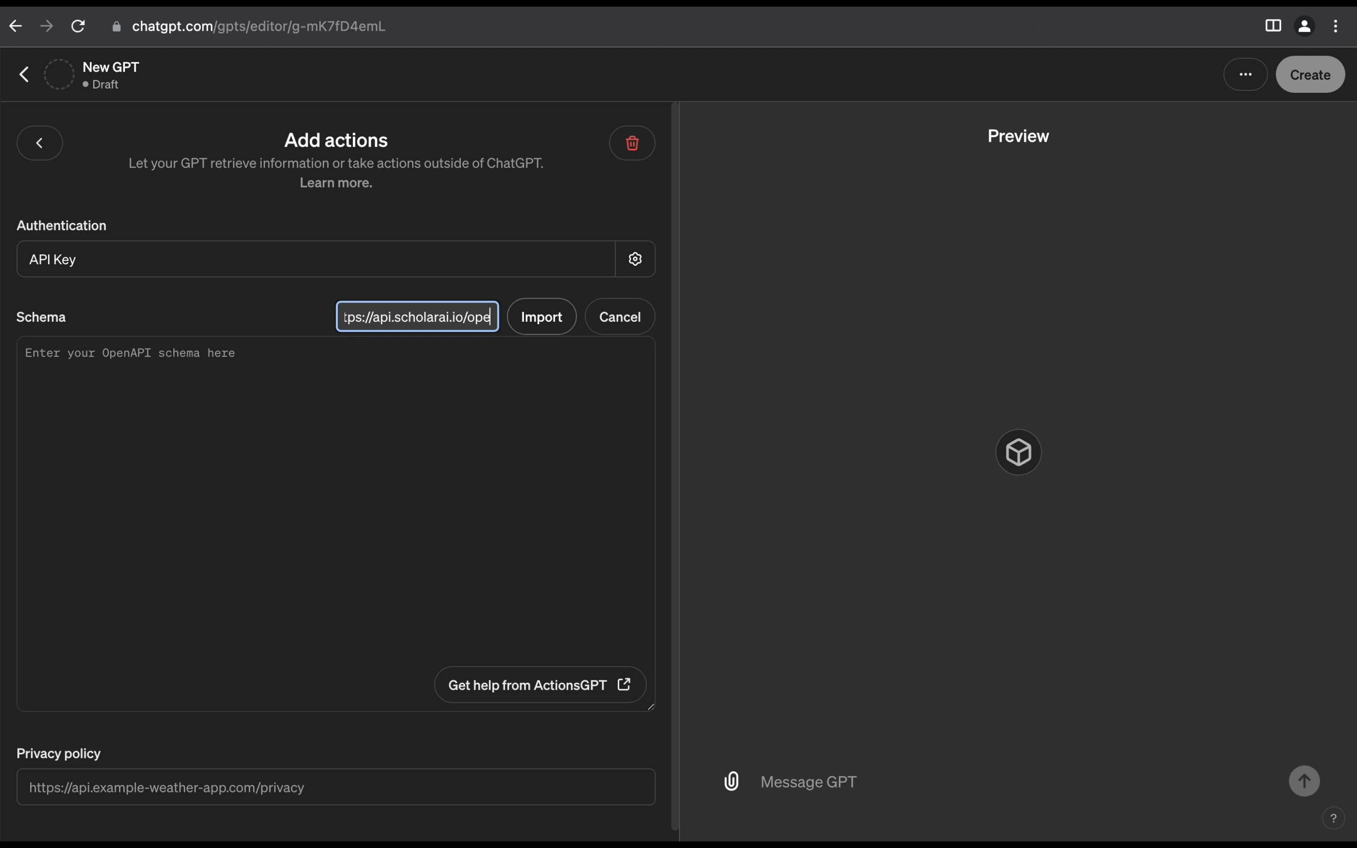Send the message with the up arrow
This screenshot has width=1357, height=848.
1304,781
